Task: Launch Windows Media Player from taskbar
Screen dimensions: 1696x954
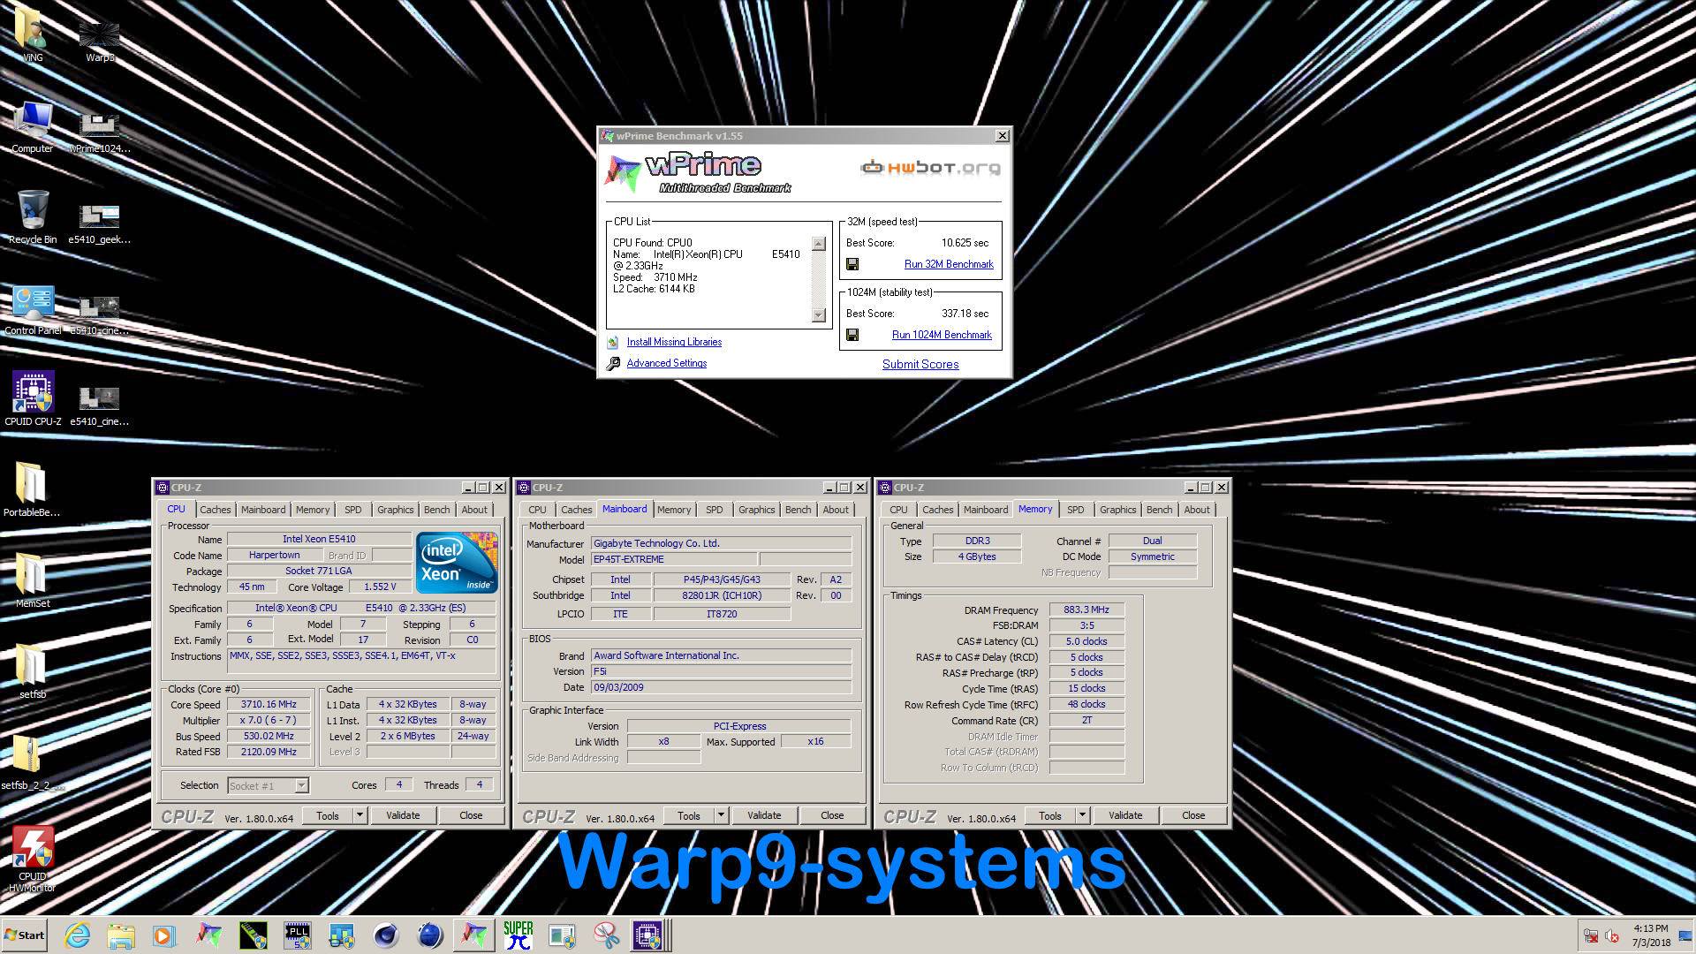Action: click(x=164, y=935)
